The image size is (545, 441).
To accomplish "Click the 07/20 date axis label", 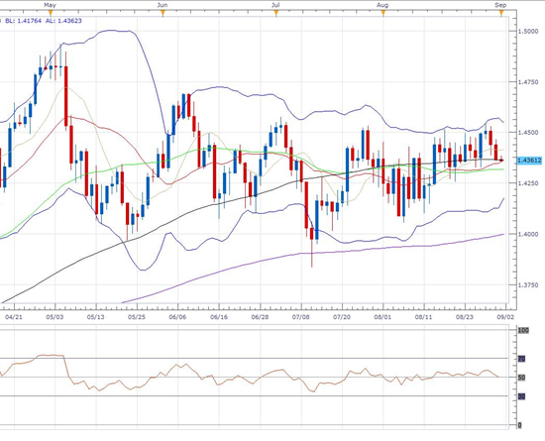I will pos(342,317).
